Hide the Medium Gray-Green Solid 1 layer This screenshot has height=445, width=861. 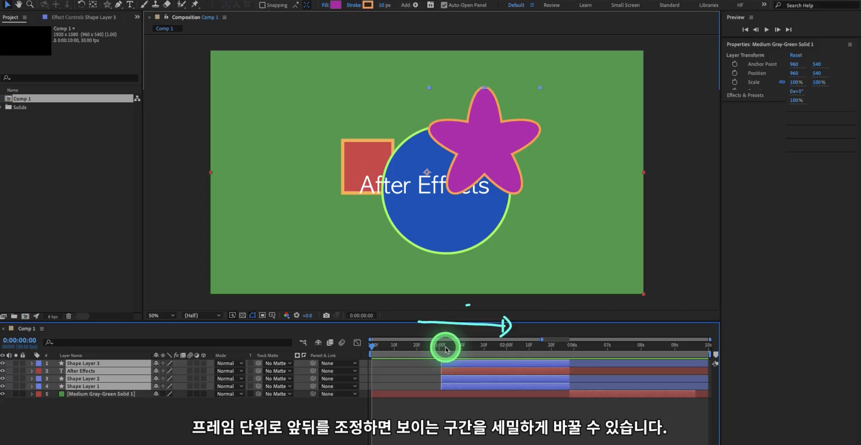(x=3, y=394)
